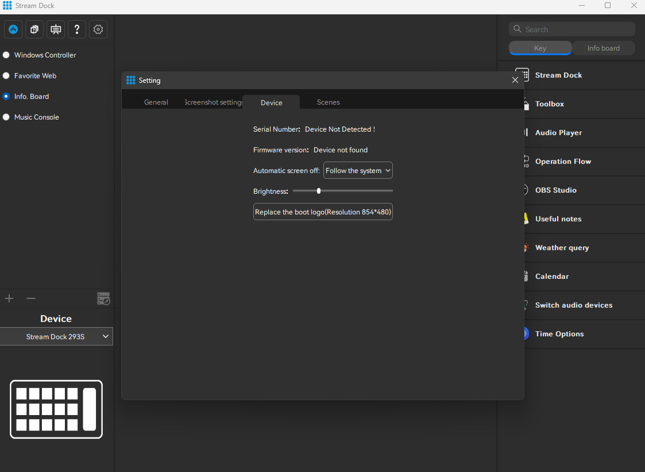The height and width of the screenshot is (472, 645).
Task: Click Replace the boot logo button
Action: pos(323,212)
